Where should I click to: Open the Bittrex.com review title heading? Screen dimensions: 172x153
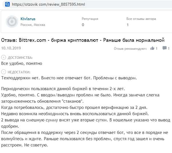(x=83, y=40)
